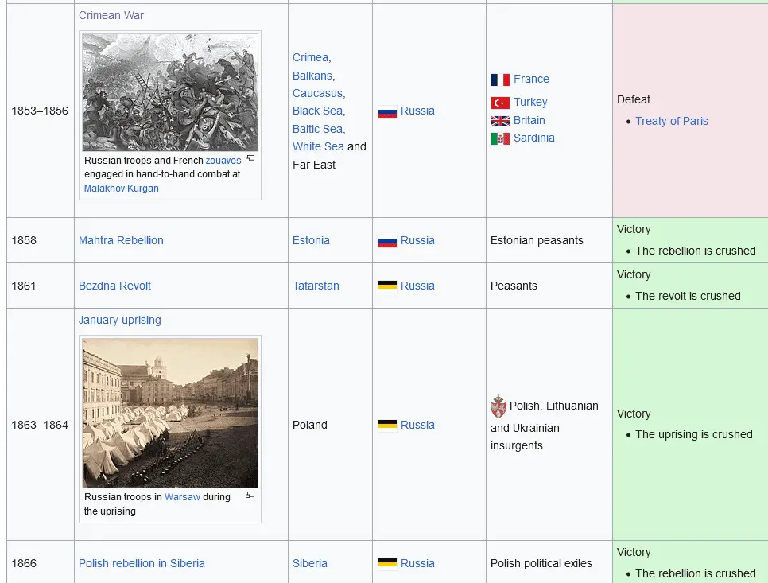Follow the Warsaw link in the photo caption
This screenshot has height=583, width=768.
click(x=182, y=497)
